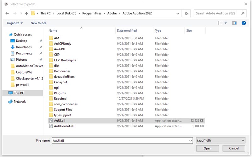Select the ngl folder
The height and width of the screenshot is (157, 252).
click(x=56, y=88)
